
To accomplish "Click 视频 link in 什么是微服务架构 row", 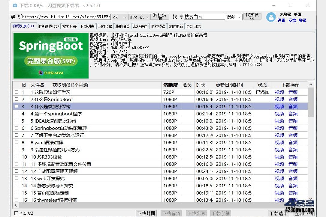I will (279, 106).
